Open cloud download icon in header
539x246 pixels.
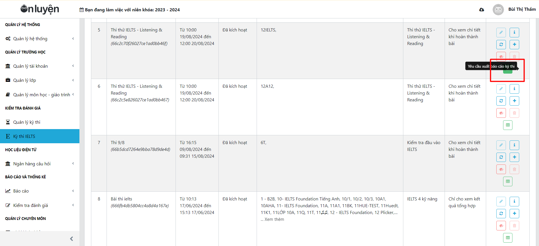tap(482, 10)
